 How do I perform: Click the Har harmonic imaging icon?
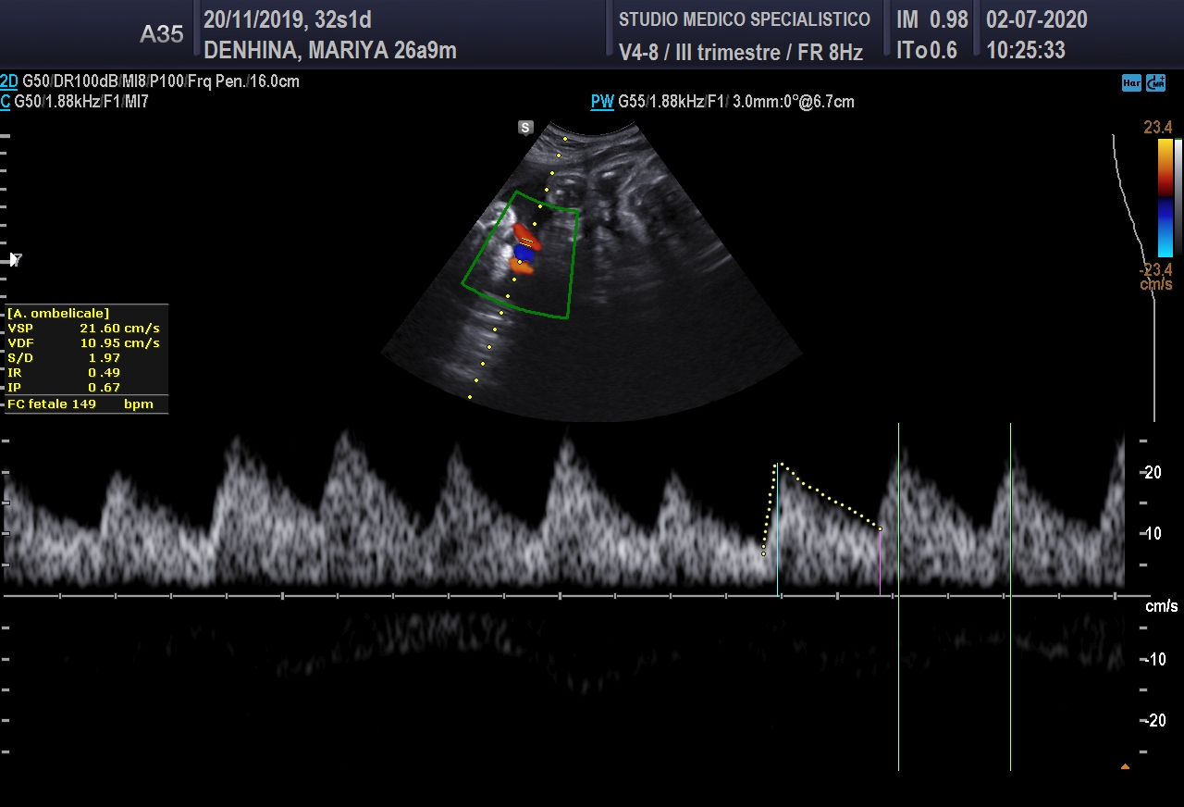tap(1130, 83)
